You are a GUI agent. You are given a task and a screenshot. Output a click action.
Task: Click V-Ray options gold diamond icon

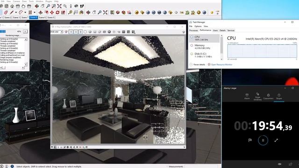[x=142, y=13]
